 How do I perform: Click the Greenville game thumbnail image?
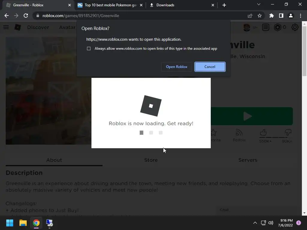pyautogui.click(x=48, y=91)
